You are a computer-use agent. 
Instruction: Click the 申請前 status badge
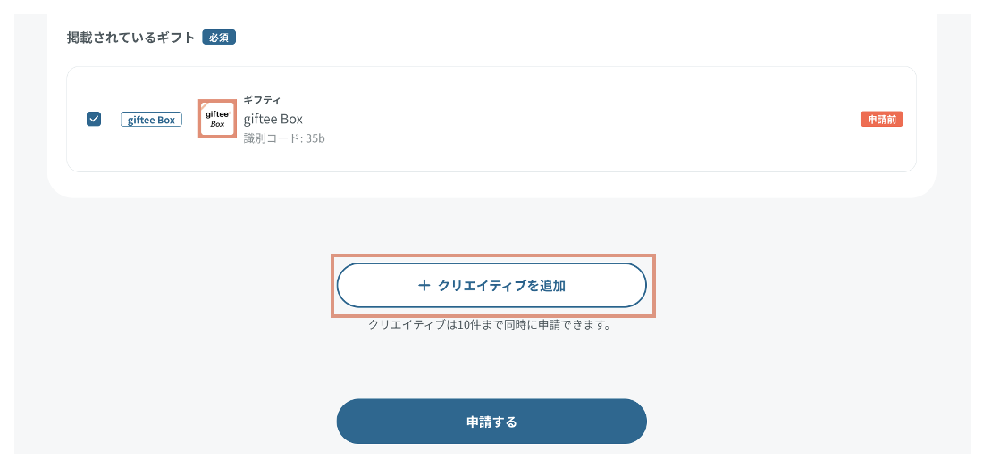[881, 120]
